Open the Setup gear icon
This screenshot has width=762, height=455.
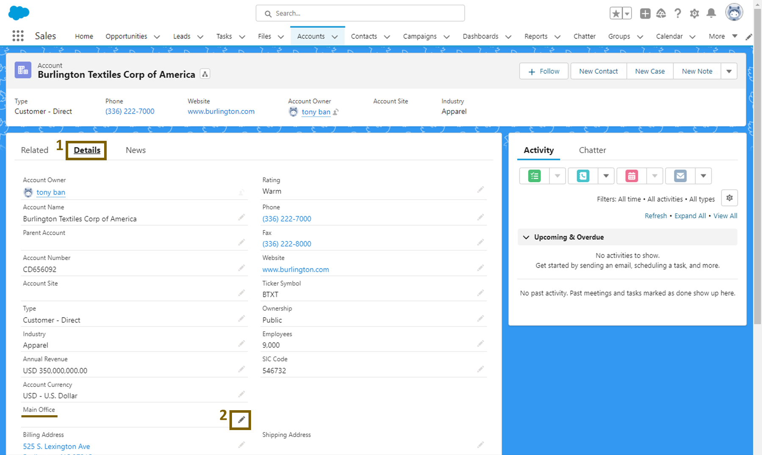(x=694, y=14)
